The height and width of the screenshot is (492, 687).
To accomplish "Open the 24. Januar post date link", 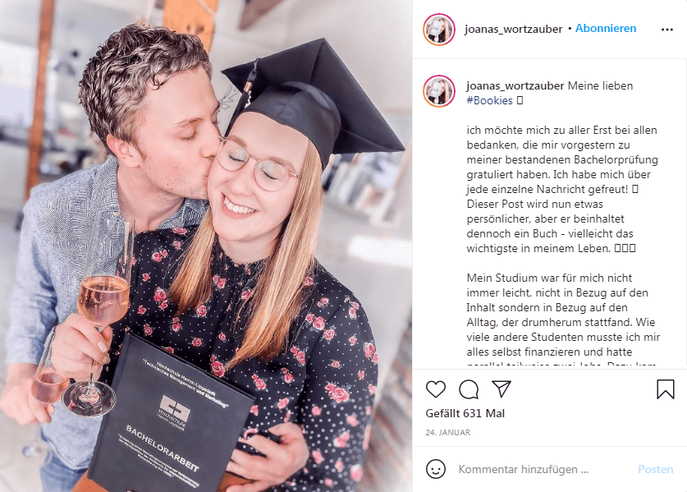I will click(x=448, y=432).
